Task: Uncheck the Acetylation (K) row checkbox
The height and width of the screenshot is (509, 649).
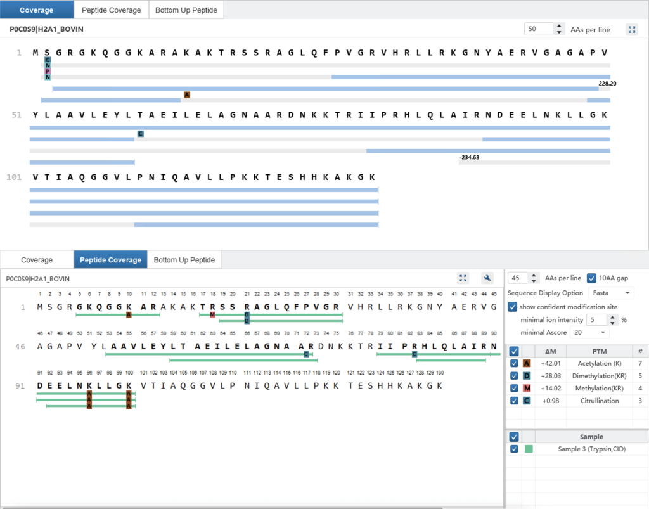Action: click(x=513, y=364)
